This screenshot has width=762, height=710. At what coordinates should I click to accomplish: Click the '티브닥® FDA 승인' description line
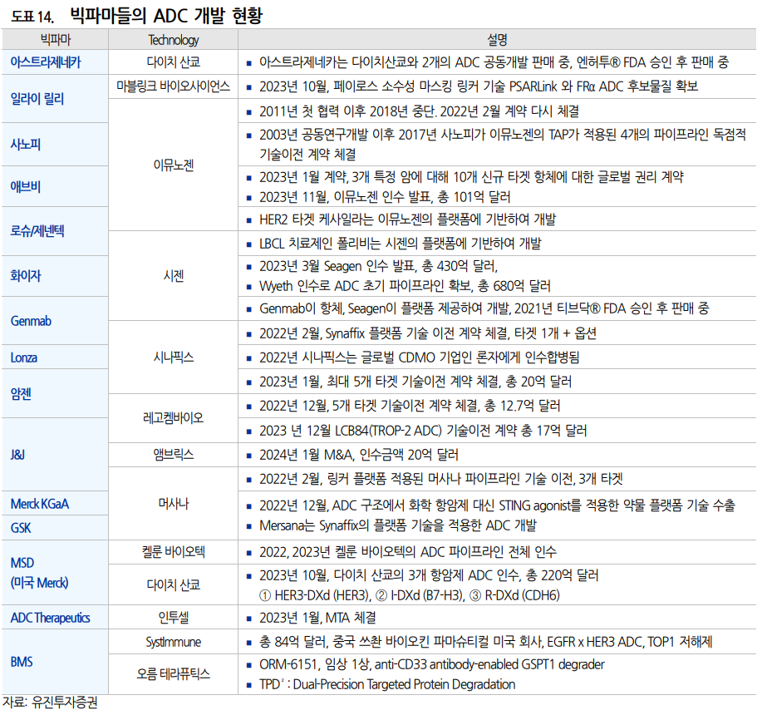(484, 308)
